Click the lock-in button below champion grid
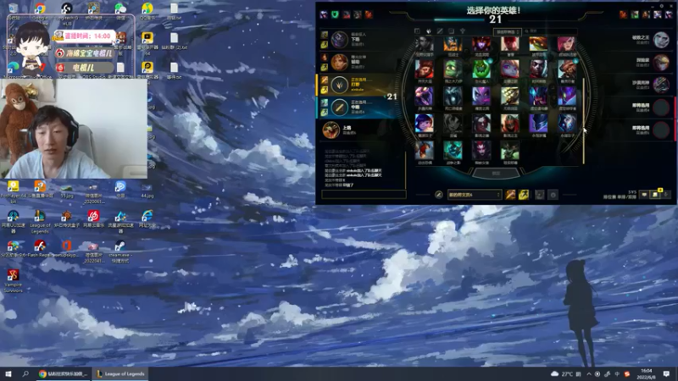The width and height of the screenshot is (678, 381). tap(496, 174)
